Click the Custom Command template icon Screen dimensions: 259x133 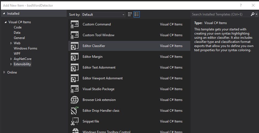pos(74,24)
